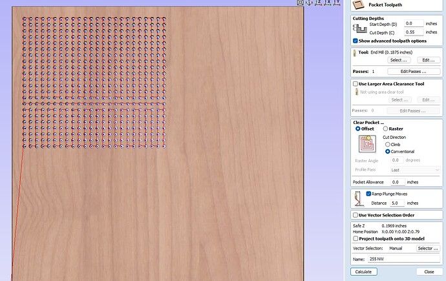Screen dimensions: 446x281
Task: Click the 'Home Position' text
Action: pyautogui.click(x=365, y=231)
